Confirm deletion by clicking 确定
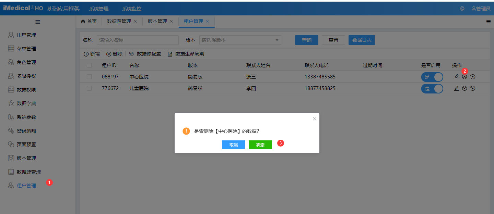Screen dimensions: 494x214 coord(260,144)
